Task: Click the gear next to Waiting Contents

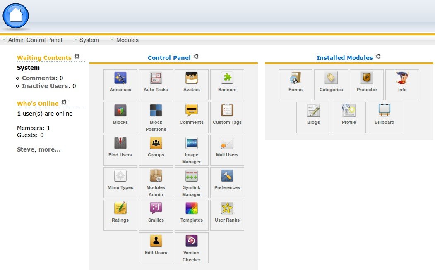Action: click(x=77, y=57)
